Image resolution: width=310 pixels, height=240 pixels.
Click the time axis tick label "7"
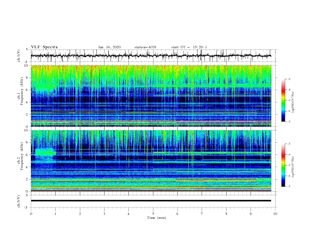coord(202,214)
